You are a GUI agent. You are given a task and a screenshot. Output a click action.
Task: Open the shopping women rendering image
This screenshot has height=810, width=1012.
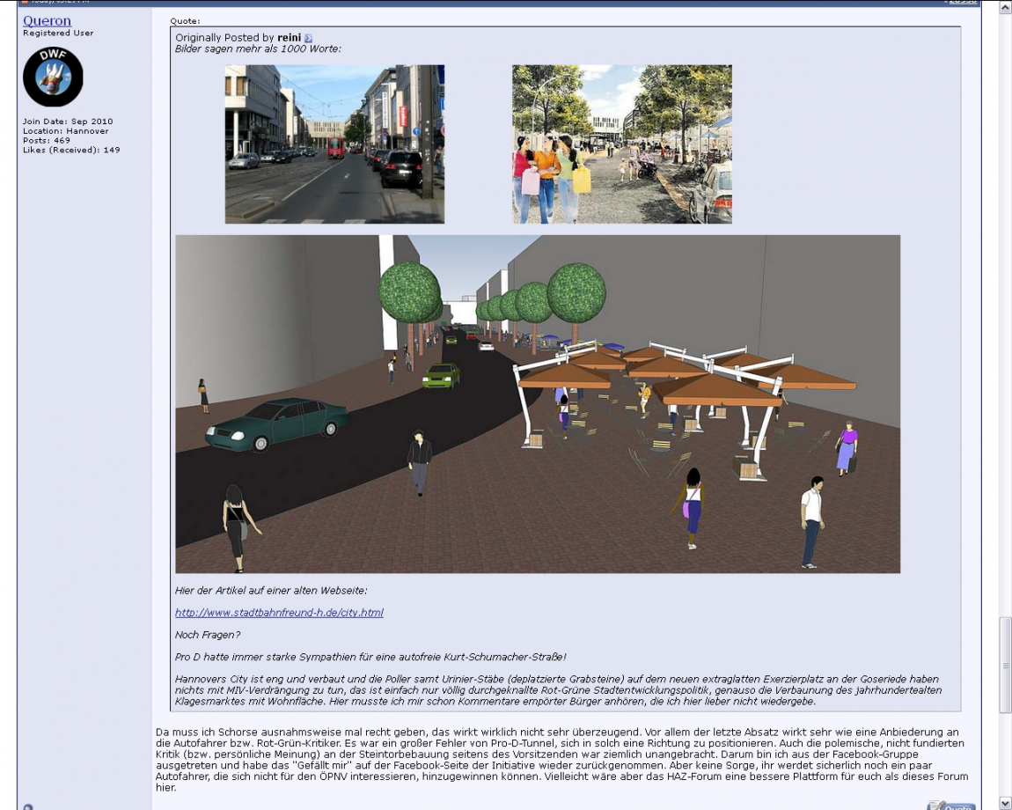pos(622,144)
